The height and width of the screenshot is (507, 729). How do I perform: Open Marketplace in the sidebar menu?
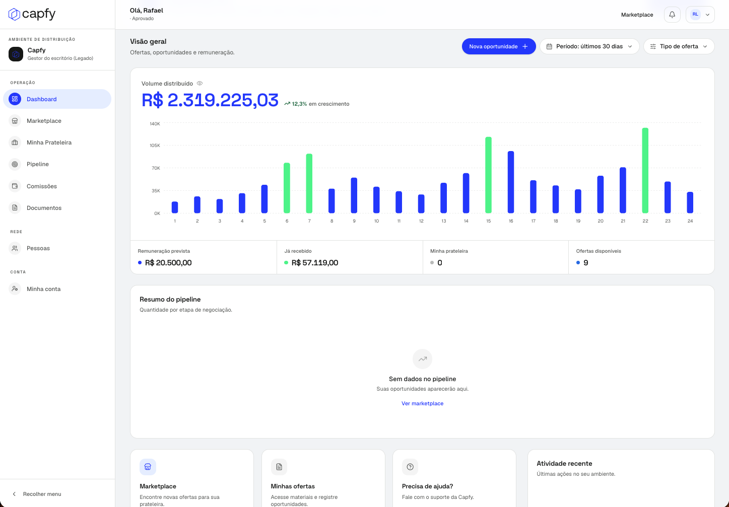pos(57,121)
